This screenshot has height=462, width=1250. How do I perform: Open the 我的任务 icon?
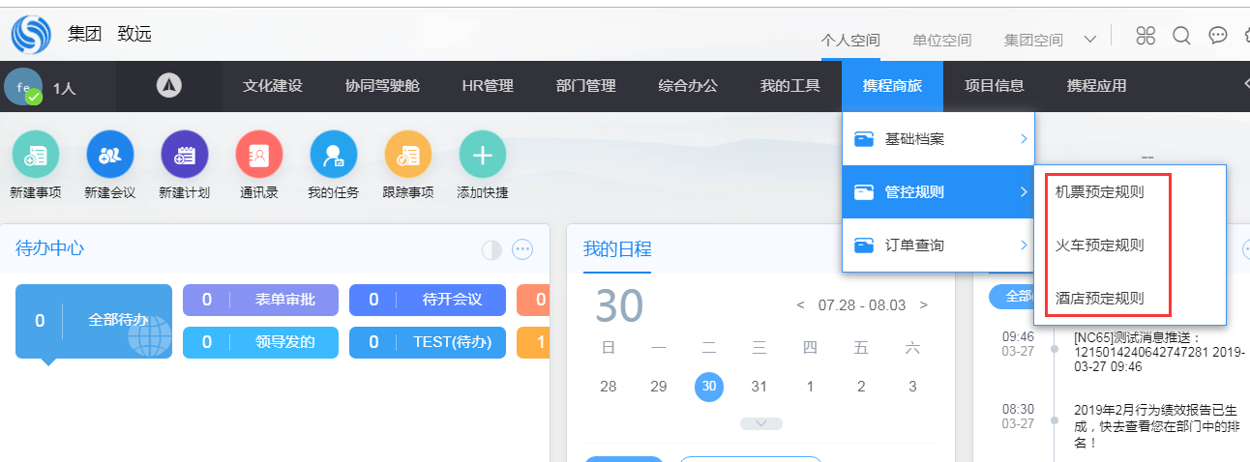(x=334, y=154)
